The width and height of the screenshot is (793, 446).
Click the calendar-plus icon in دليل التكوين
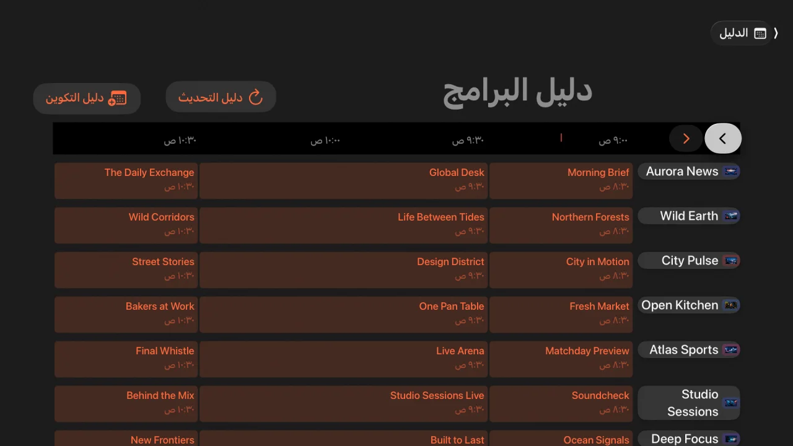coord(117,98)
